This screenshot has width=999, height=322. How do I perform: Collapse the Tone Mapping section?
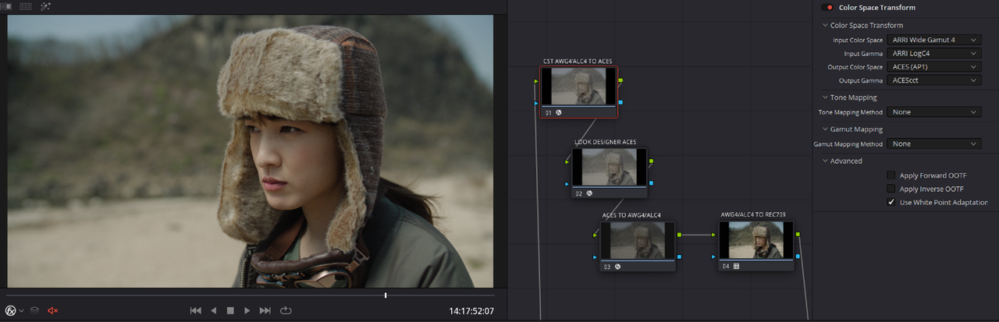[825, 97]
